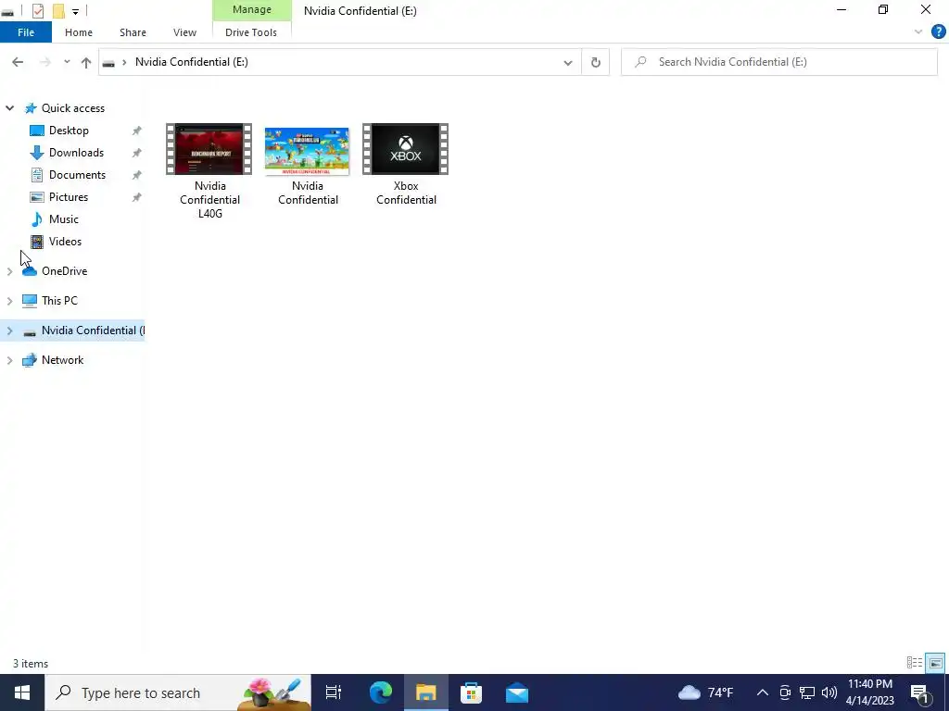Select Network in the navigation pane
This screenshot has width=949, height=711.
(62, 360)
